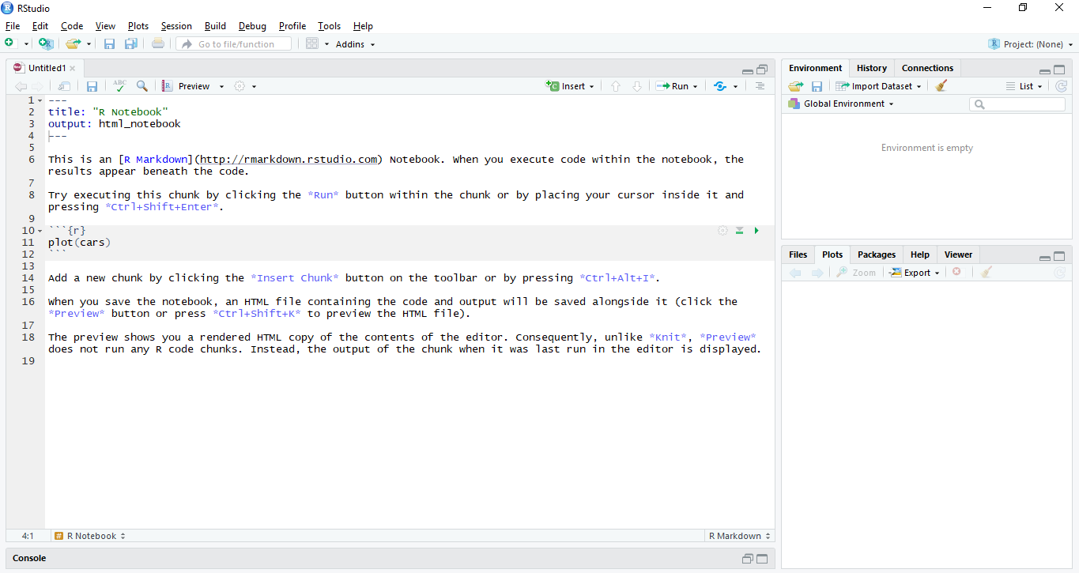Click the Import Dataset button
This screenshot has height=573, width=1079.
[878, 86]
